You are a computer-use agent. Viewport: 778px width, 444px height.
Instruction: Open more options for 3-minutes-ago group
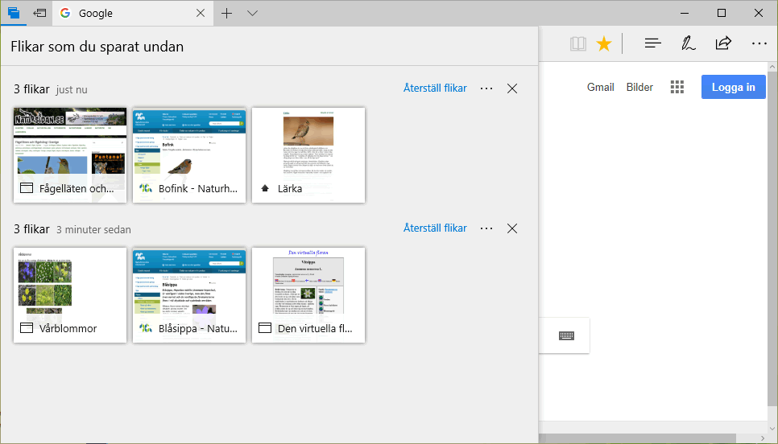(x=486, y=228)
